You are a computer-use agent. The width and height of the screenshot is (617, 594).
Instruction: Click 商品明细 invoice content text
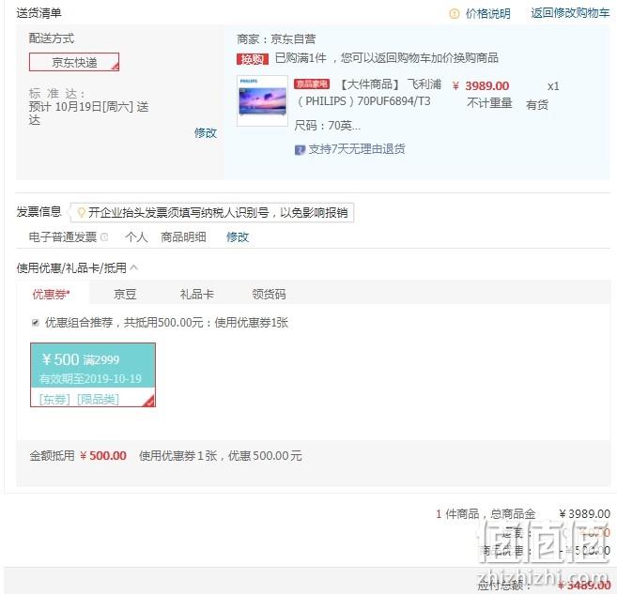point(183,237)
